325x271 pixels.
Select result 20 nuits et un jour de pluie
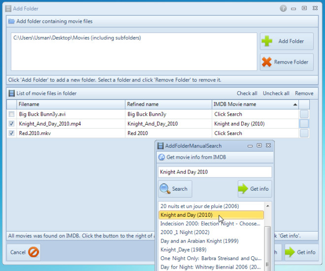coord(211,206)
